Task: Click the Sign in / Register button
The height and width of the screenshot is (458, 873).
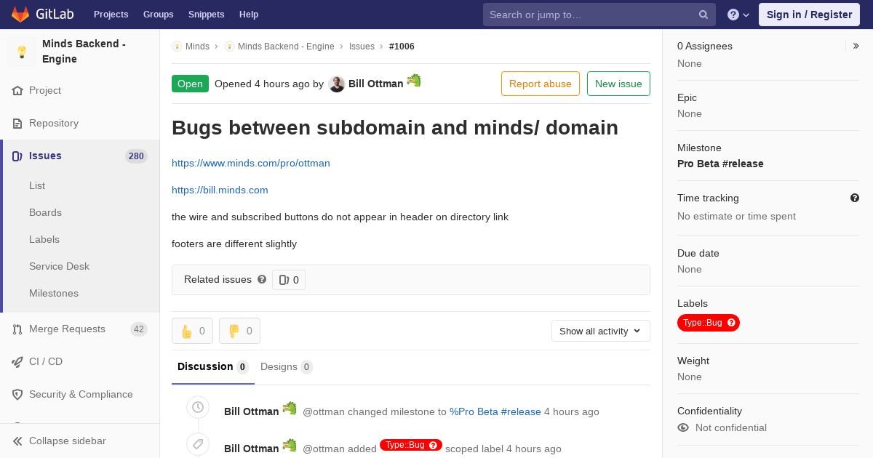Action: pyautogui.click(x=809, y=15)
